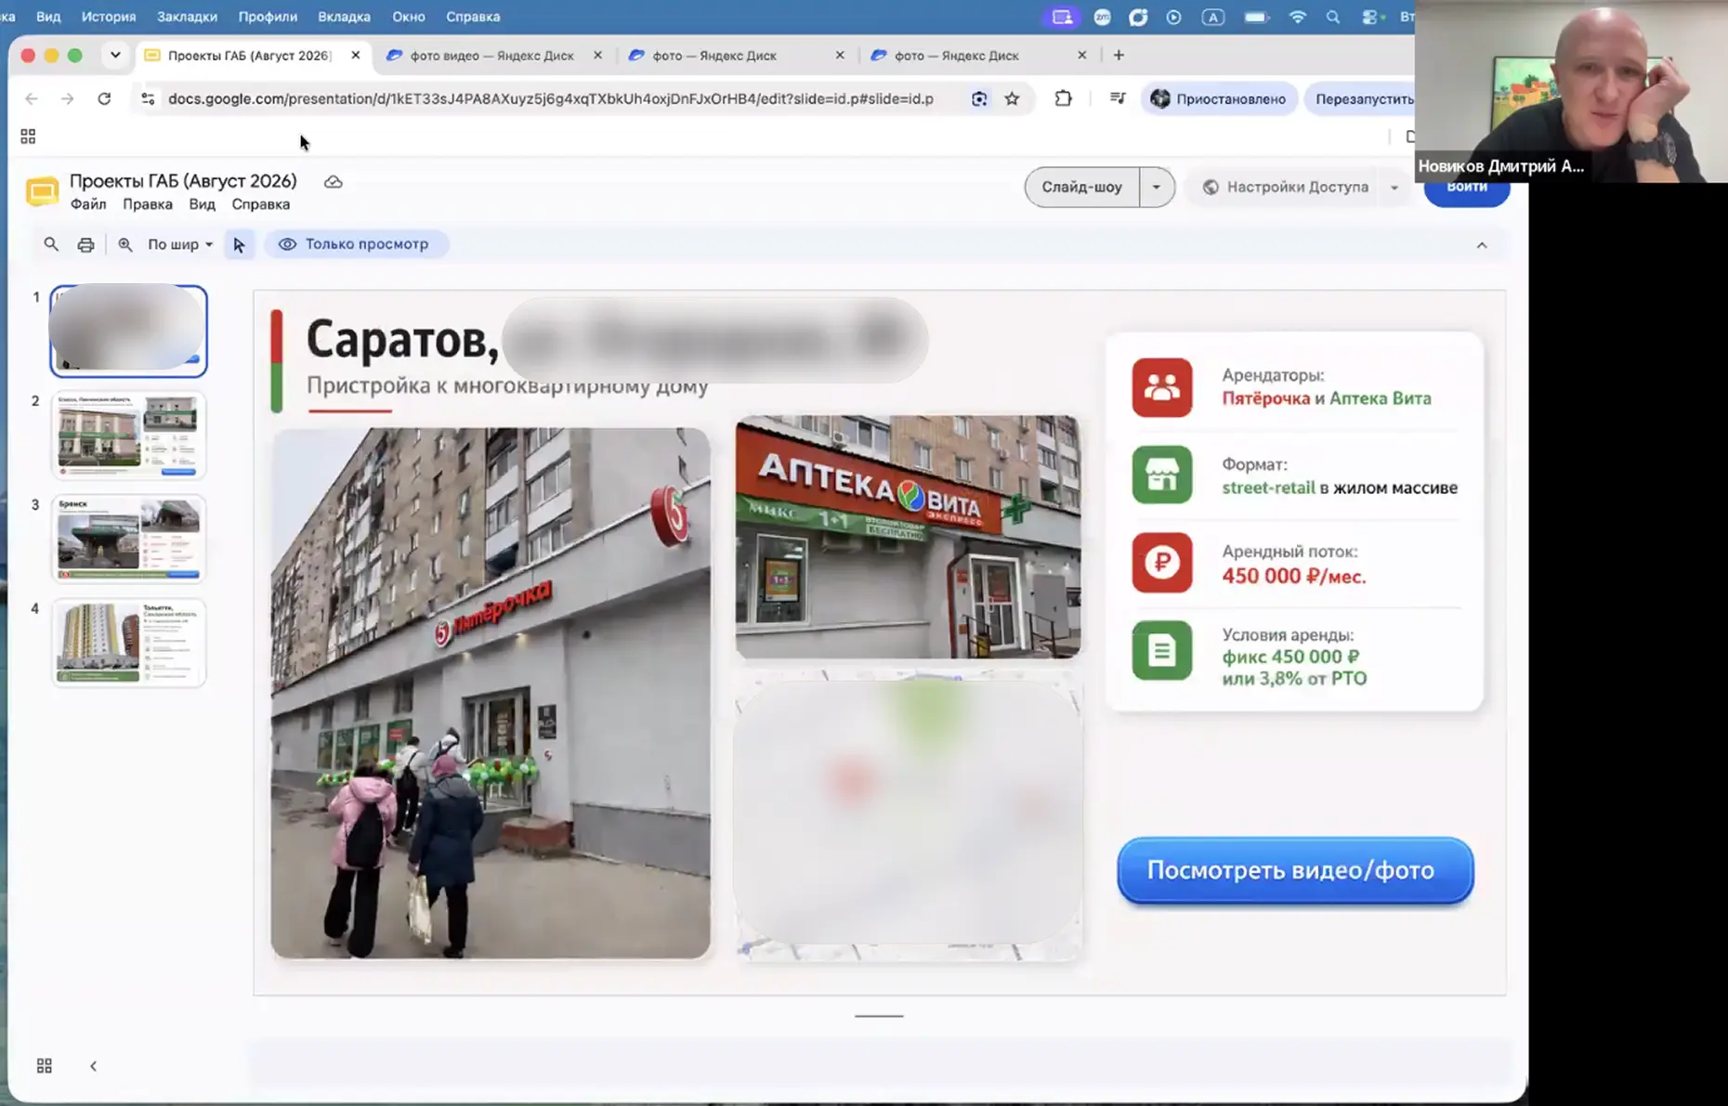Open the Файл menu
This screenshot has height=1106, width=1728.
click(88, 204)
